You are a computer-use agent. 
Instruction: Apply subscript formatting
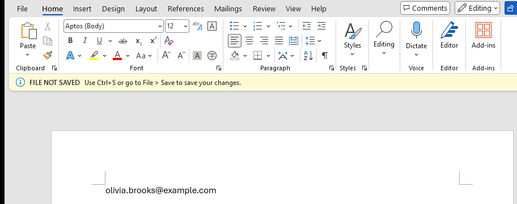click(x=139, y=41)
